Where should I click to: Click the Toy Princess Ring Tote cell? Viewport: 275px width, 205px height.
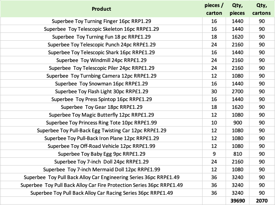click(101, 123)
